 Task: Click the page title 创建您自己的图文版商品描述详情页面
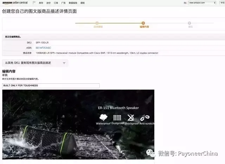39,11
